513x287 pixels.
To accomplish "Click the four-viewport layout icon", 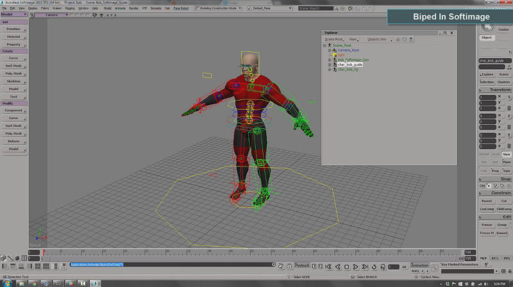I will point(38,266).
